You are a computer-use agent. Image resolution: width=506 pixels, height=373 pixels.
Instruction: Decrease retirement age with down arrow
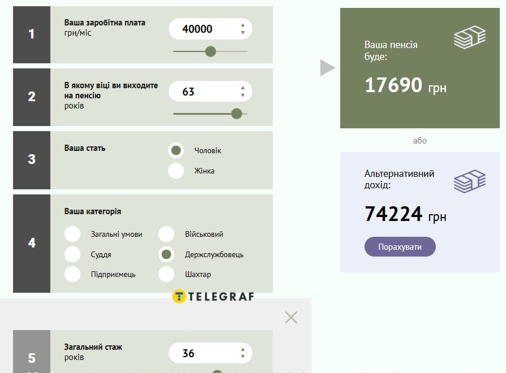(x=243, y=96)
